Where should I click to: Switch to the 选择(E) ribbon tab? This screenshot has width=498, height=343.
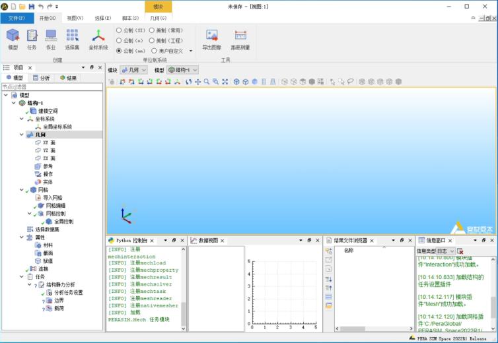(x=103, y=18)
